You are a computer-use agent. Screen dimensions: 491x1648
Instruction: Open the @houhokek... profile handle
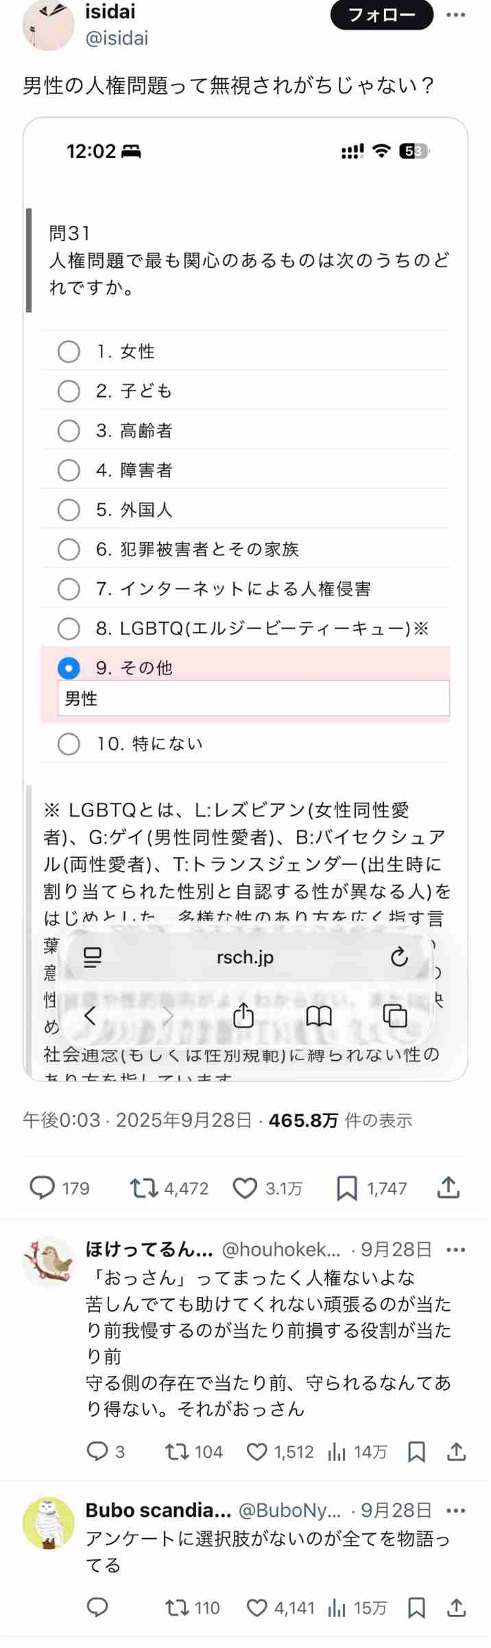click(281, 1250)
